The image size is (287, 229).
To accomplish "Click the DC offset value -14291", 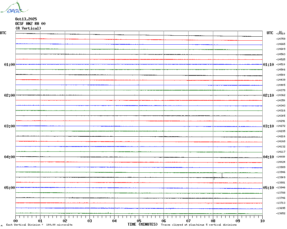I will pyautogui.click(x=281, y=121).
